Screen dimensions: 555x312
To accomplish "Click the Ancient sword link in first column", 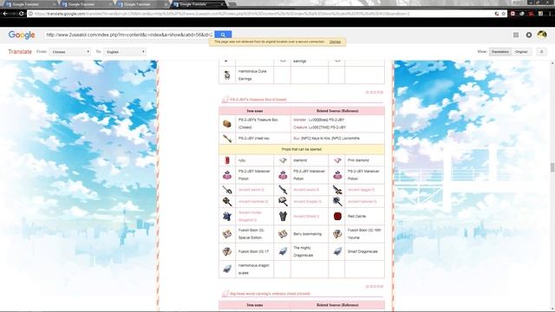I will tap(251, 190).
